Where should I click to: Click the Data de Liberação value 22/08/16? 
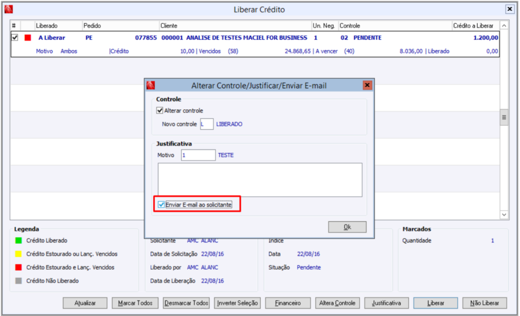212,281
